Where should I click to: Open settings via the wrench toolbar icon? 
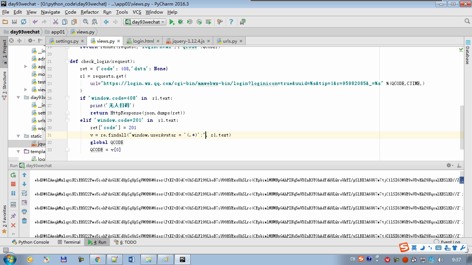[220, 22]
